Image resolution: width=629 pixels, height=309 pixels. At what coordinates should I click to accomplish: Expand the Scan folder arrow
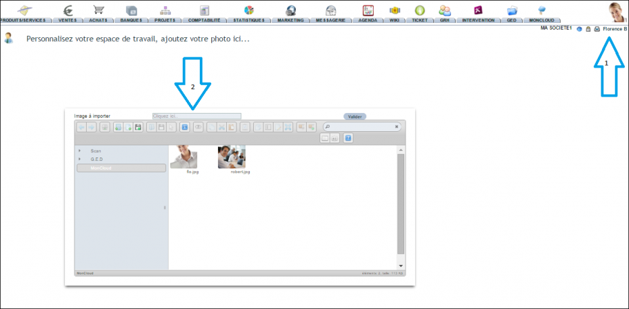click(x=79, y=151)
